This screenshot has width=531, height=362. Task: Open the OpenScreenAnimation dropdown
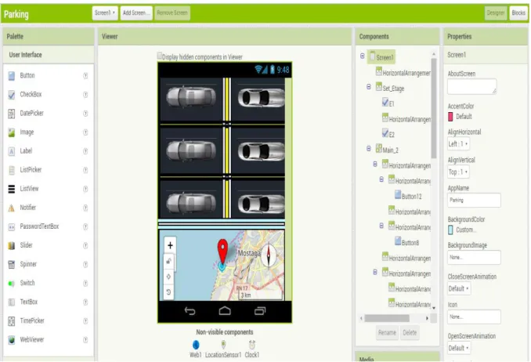click(x=459, y=348)
